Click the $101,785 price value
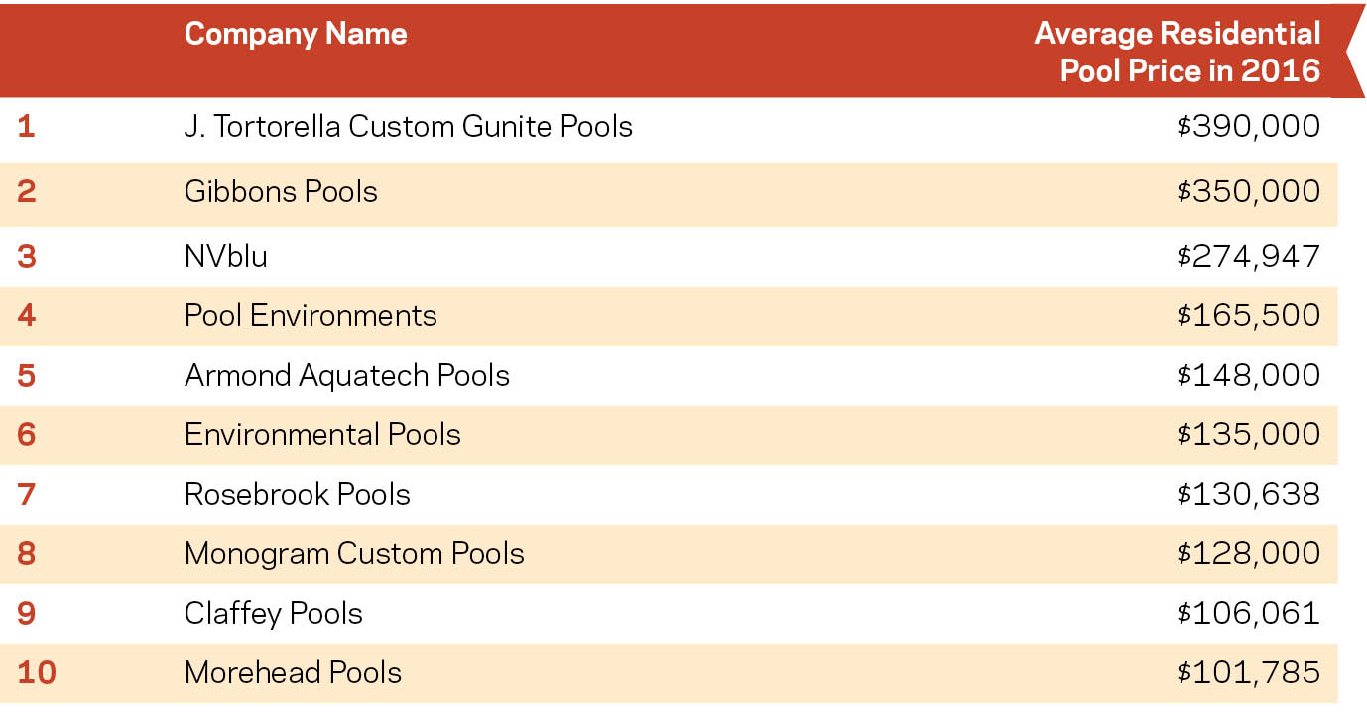This screenshot has width=1367, height=715. [x=1249, y=672]
